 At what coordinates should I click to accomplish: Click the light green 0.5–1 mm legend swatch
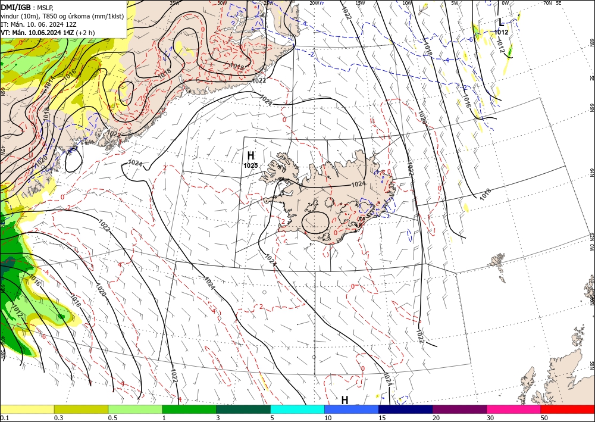[135, 409]
